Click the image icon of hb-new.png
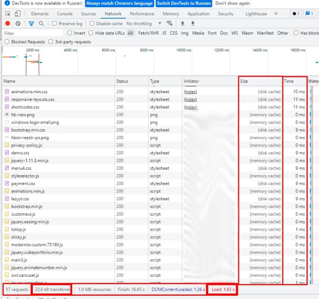319x299 pixels. coord(7,115)
